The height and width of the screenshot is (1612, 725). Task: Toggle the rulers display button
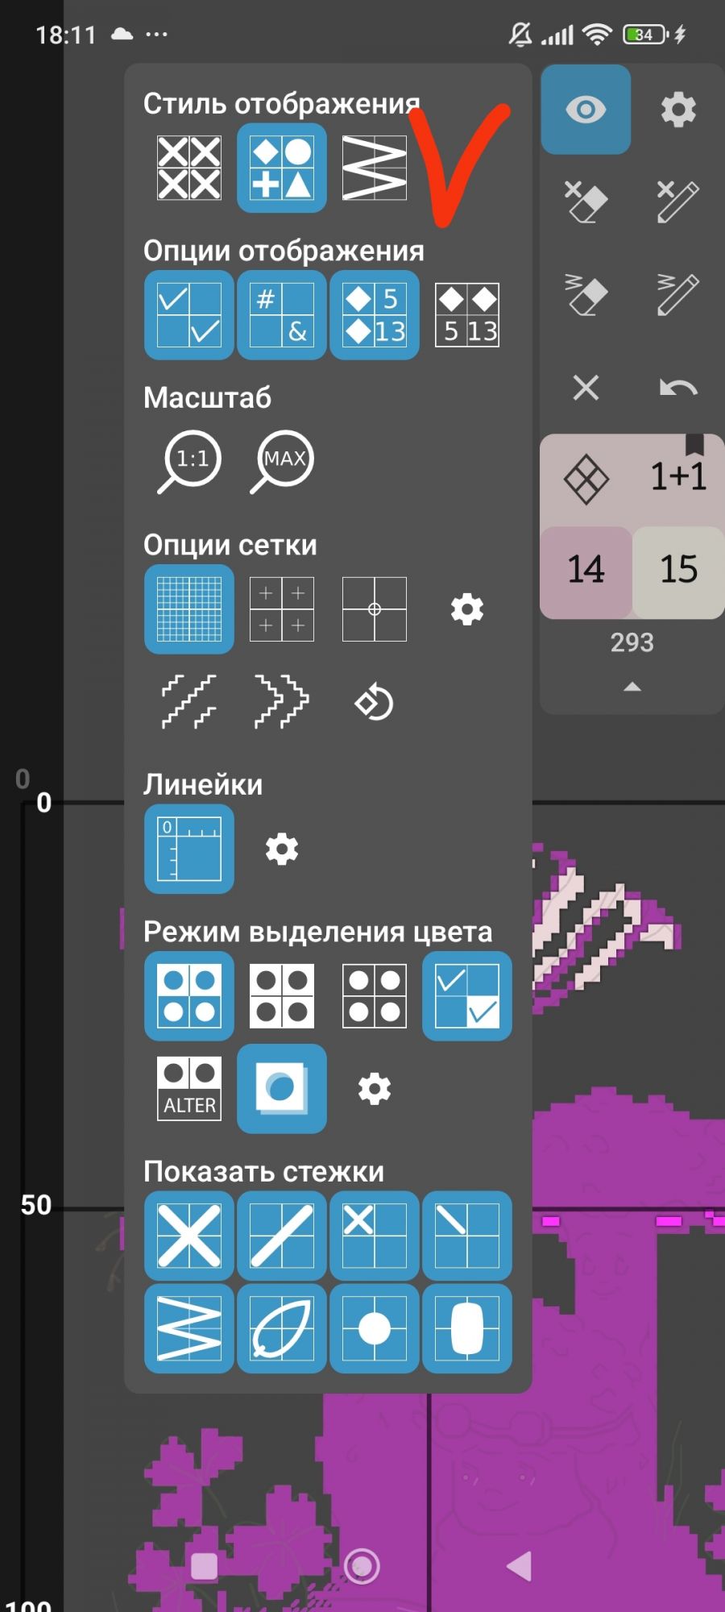(x=189, y=849)
